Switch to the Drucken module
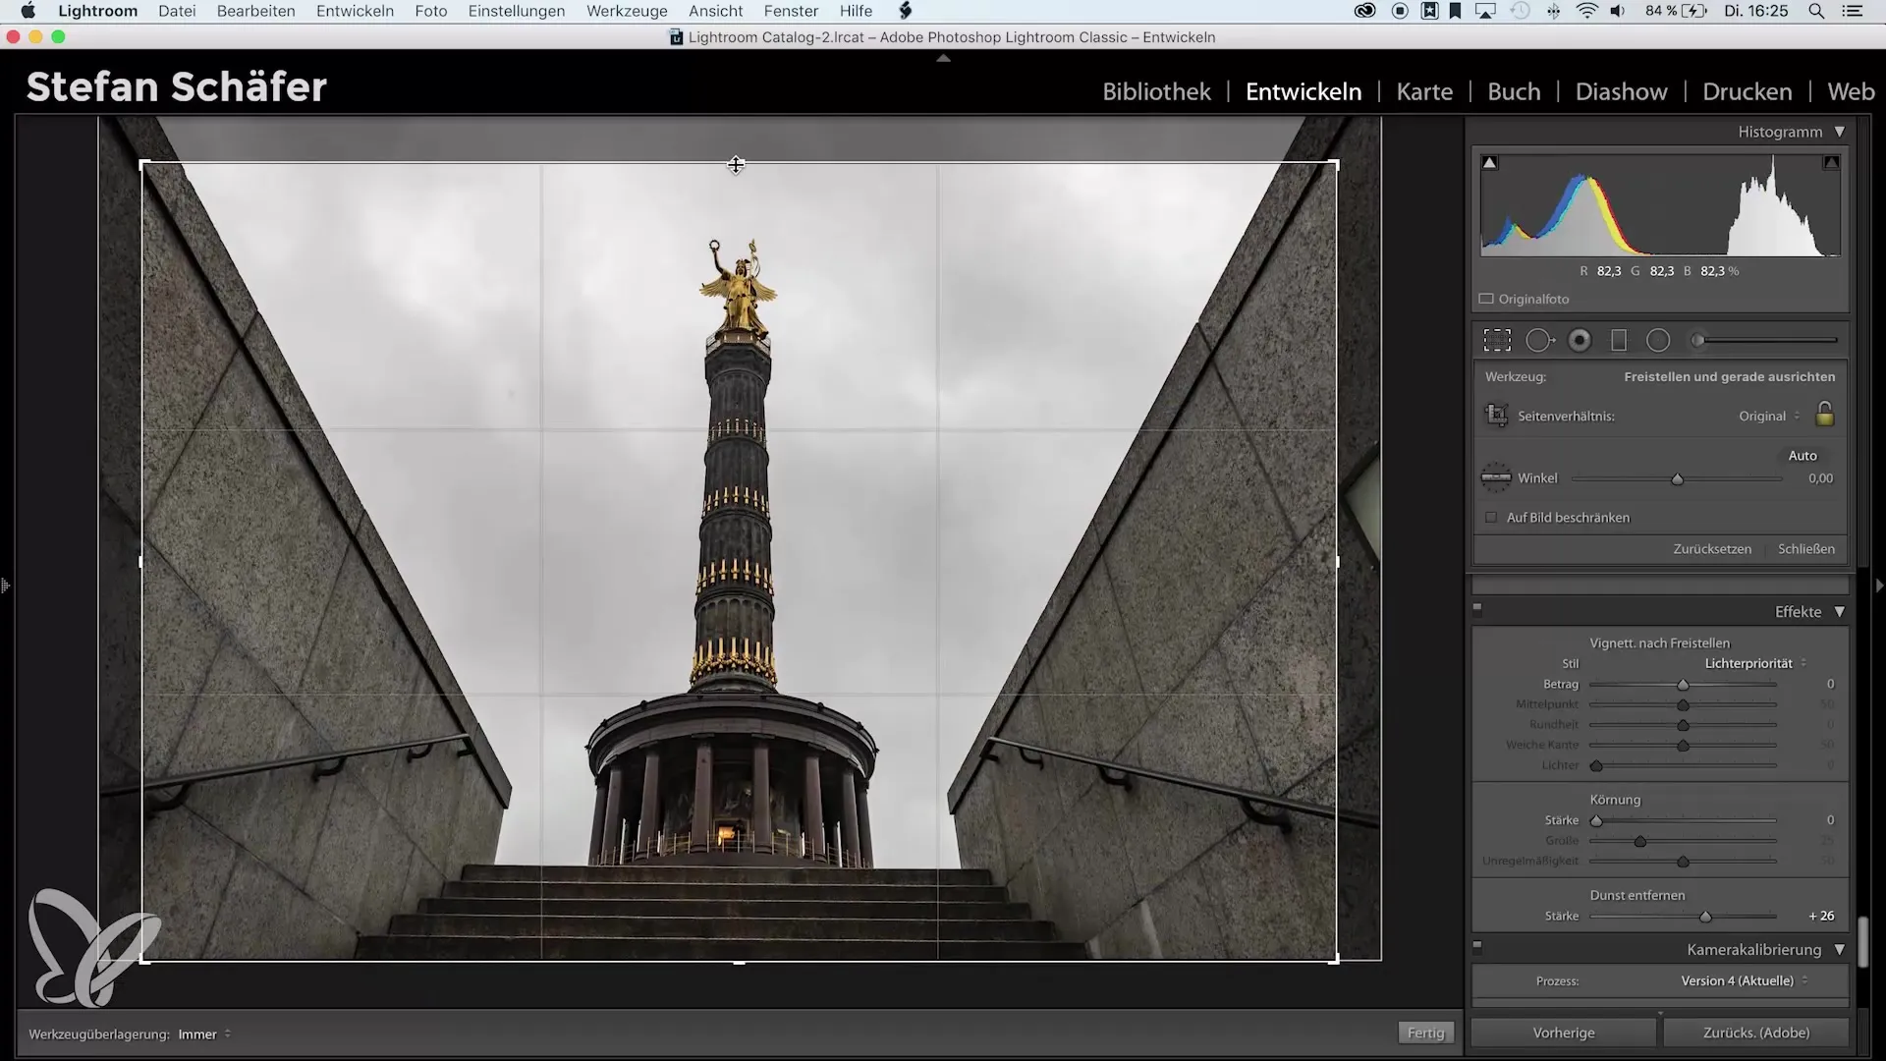Viewport: 1886px width, 1061px height. (x=1747, y=91)
